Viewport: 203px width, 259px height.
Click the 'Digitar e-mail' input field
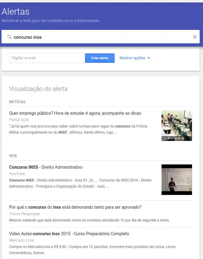47,58
